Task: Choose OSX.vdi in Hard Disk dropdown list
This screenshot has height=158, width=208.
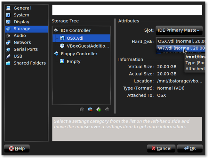Action: [x=181, y=41]
